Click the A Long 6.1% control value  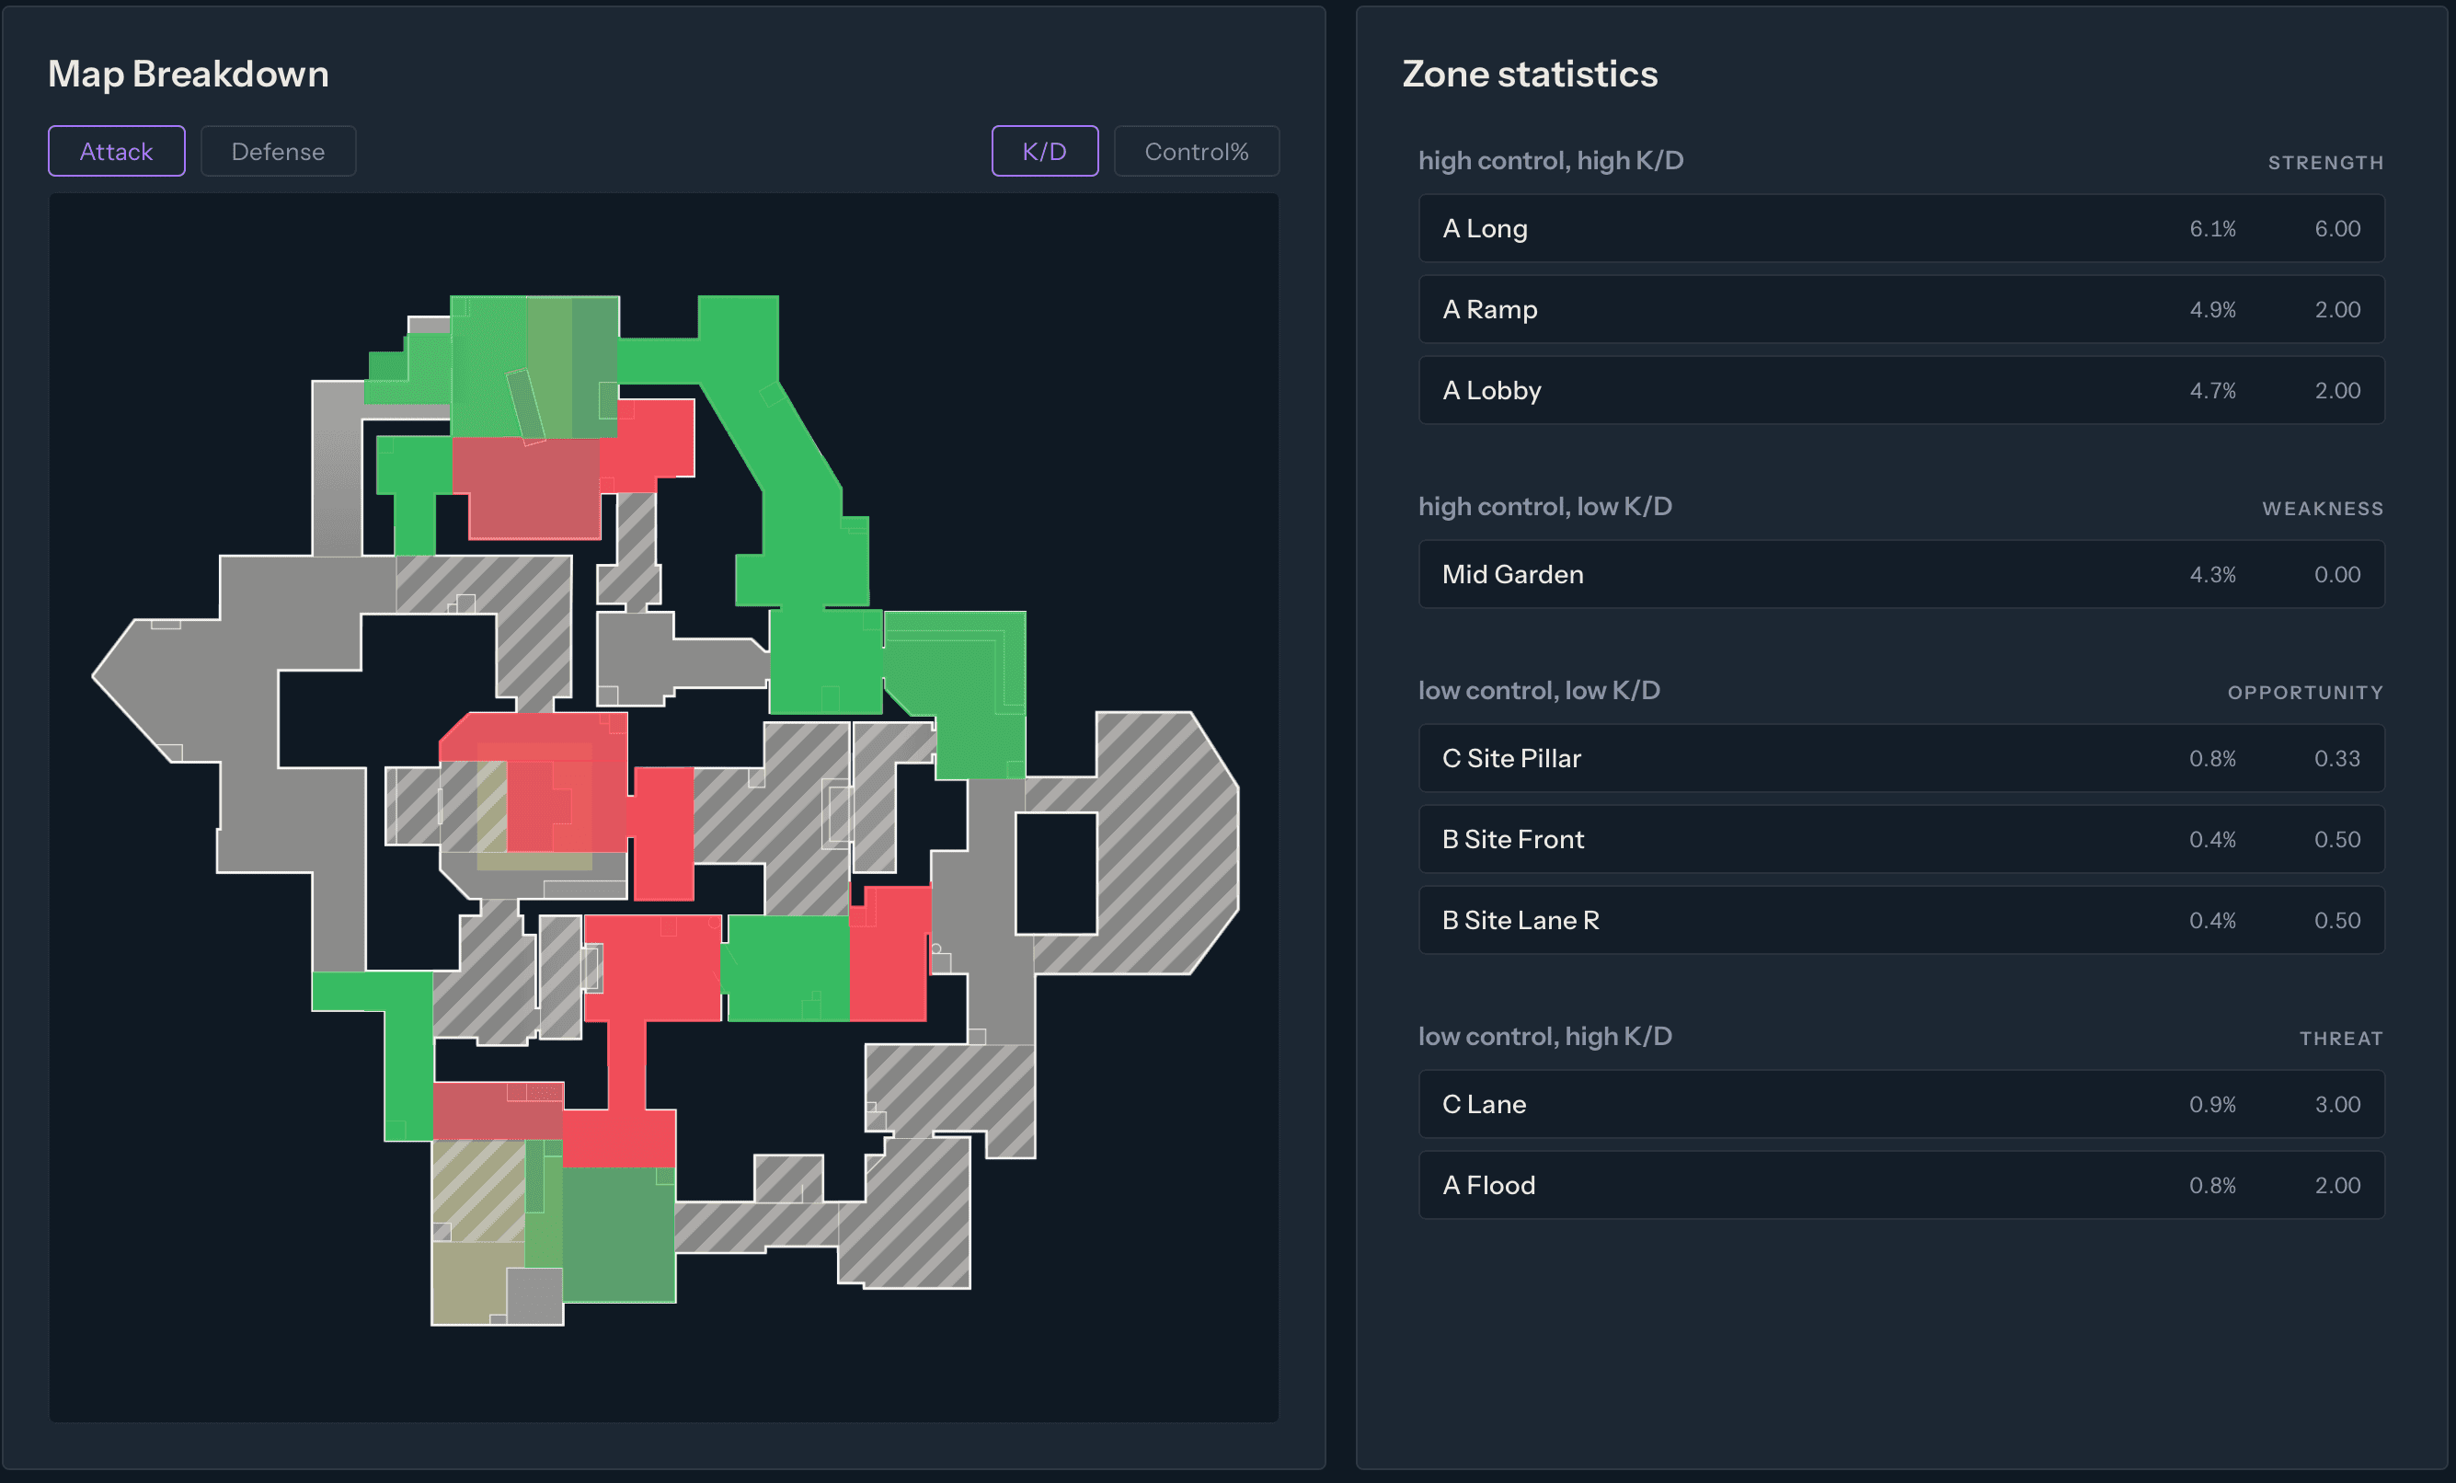point(2212,228)
